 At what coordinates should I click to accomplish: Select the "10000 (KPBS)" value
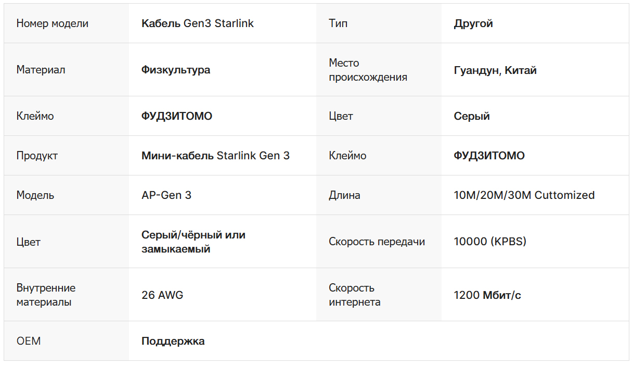click(x=490, y=242)
